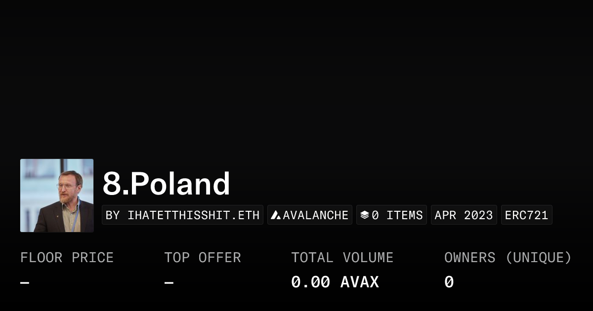This screenshot has width=593, height=311.
Task: Click the AVALANCHE badge text label
Action: pos(315,214)
